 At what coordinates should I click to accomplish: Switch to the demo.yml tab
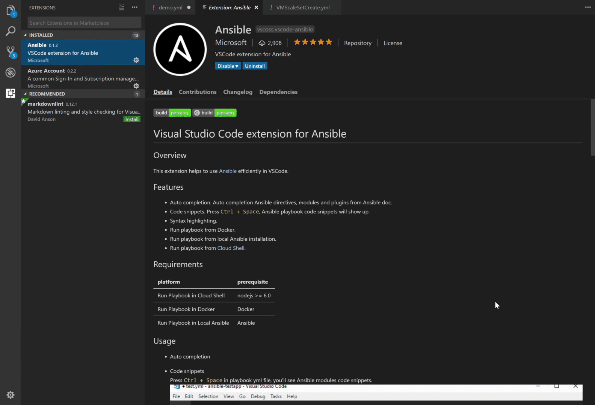(171, 7)
